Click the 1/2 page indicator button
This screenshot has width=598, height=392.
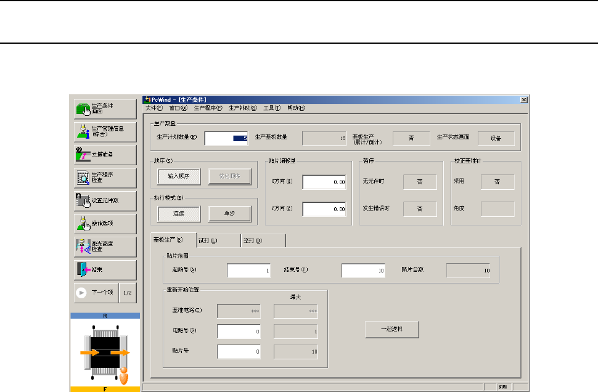[x=128, y=293]
